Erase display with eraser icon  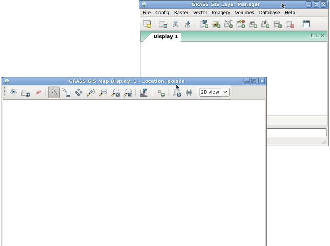click(38, 92)
